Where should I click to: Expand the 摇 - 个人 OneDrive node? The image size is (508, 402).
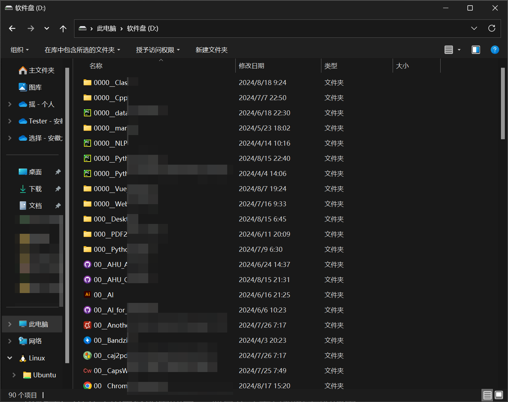tap(10, 104)
